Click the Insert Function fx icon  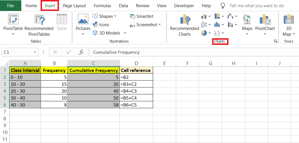coord(81,52)
